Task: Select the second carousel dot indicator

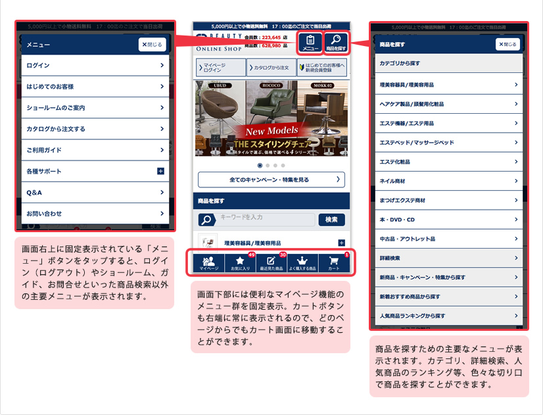Action: coord(268,165)
